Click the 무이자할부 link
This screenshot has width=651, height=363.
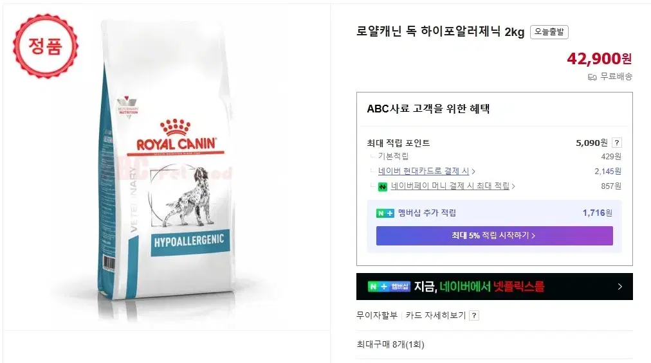coord(376,315)
